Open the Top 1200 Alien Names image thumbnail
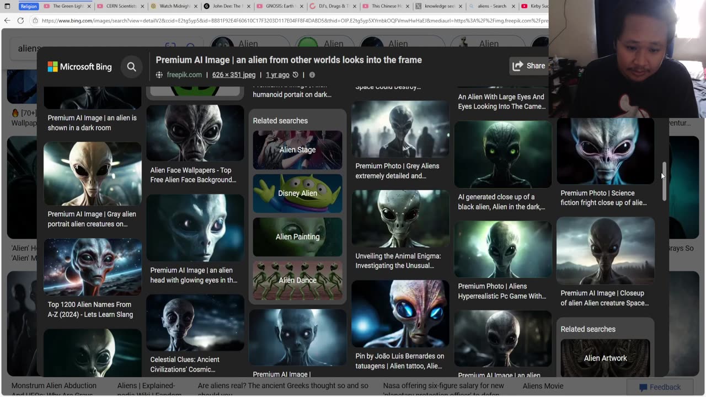Screen dimensions: 706x397 pos(93,267)
